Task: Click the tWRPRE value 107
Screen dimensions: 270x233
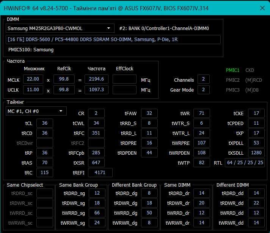Action: [x=202, y=143]
